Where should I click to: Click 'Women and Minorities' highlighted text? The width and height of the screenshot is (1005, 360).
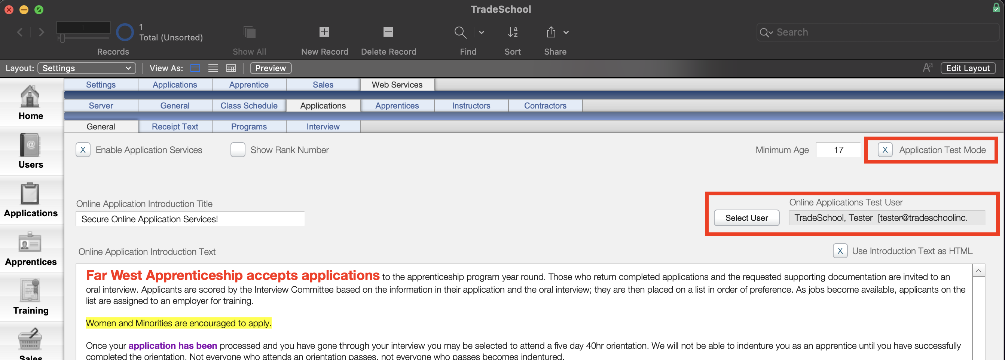pos(179,323)
